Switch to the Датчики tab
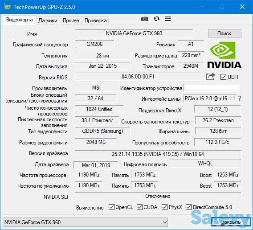253x230 pixels. [48, 21]
